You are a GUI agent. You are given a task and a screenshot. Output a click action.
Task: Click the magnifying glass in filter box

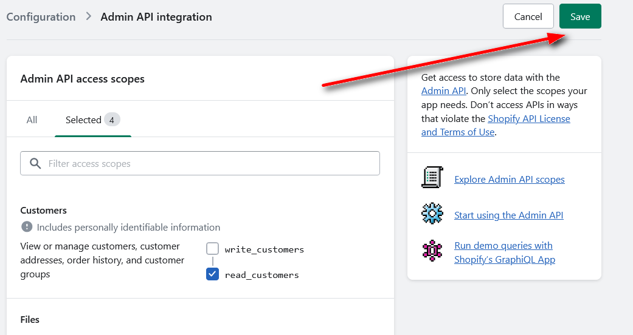click(35, 163)
